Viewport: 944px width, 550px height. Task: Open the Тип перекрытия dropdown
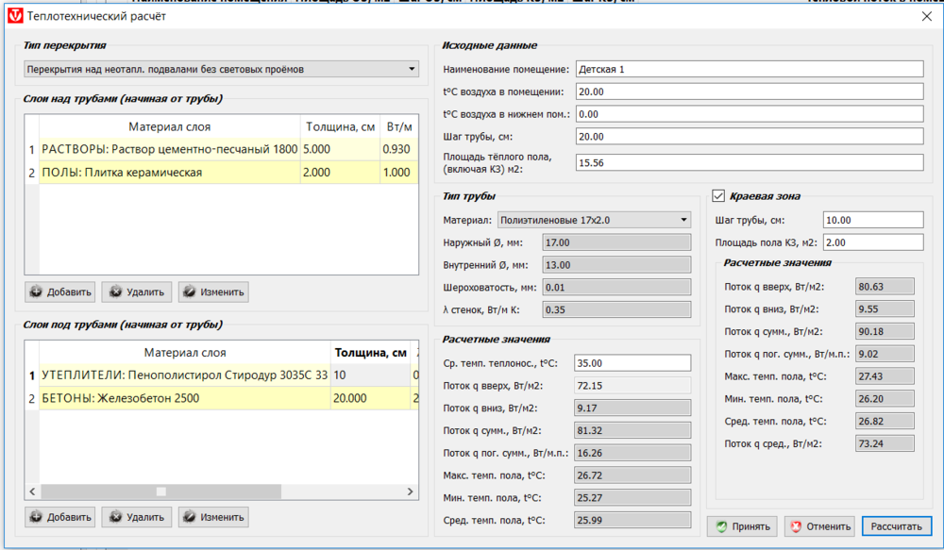221,69
